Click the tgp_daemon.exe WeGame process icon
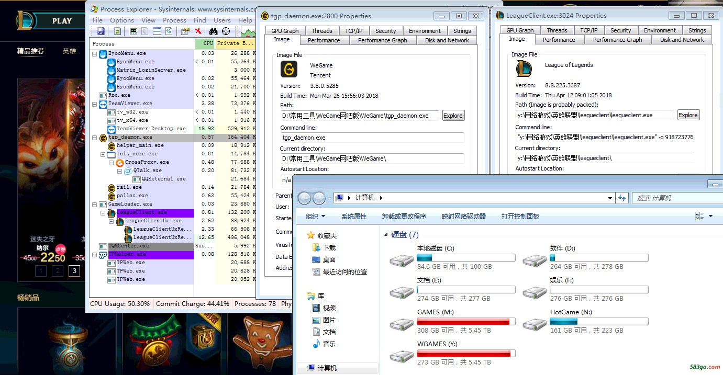Screen dimensions: 723x375 pos(103,137)
